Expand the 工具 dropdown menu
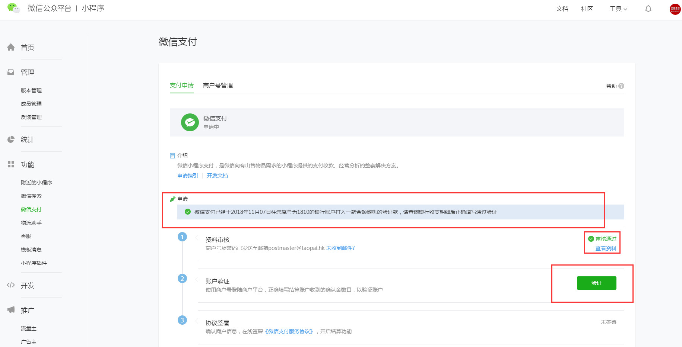This screenshot has height=347, width=682. click(x=618, y=9)
